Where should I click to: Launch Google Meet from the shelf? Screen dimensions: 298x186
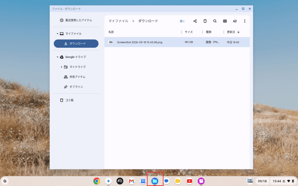[178, 181]
